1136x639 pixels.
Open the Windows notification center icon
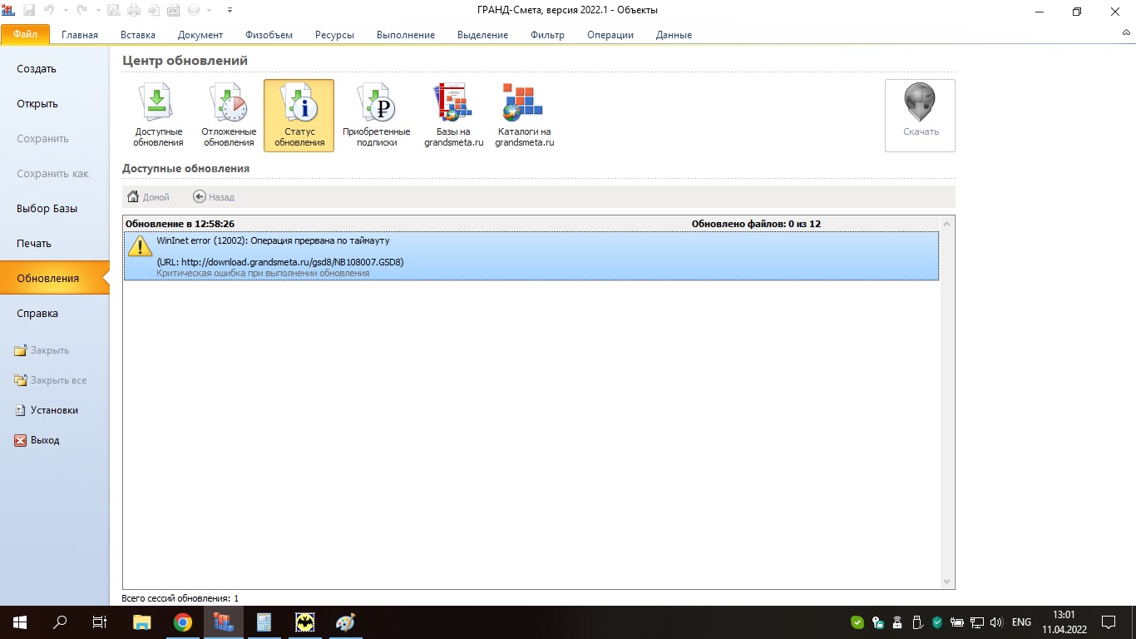[1109, 622]
